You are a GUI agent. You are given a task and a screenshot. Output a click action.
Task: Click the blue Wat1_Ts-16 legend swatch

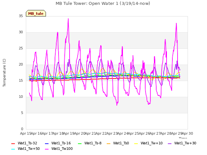pos(47,144)
